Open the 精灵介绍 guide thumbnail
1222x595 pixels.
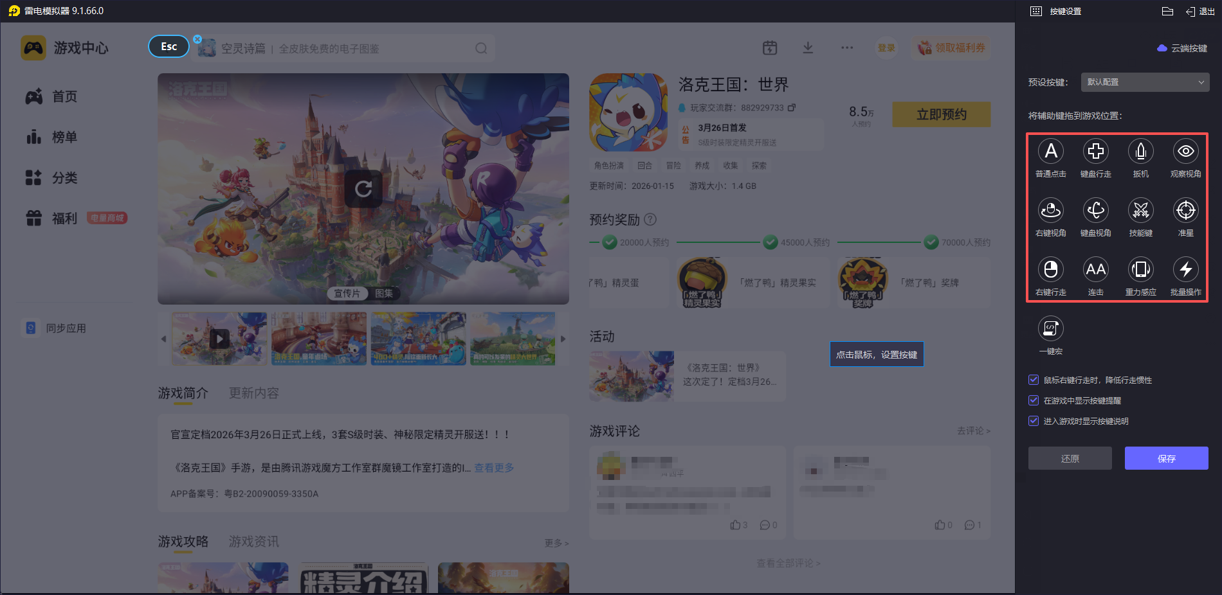[363, 578]
